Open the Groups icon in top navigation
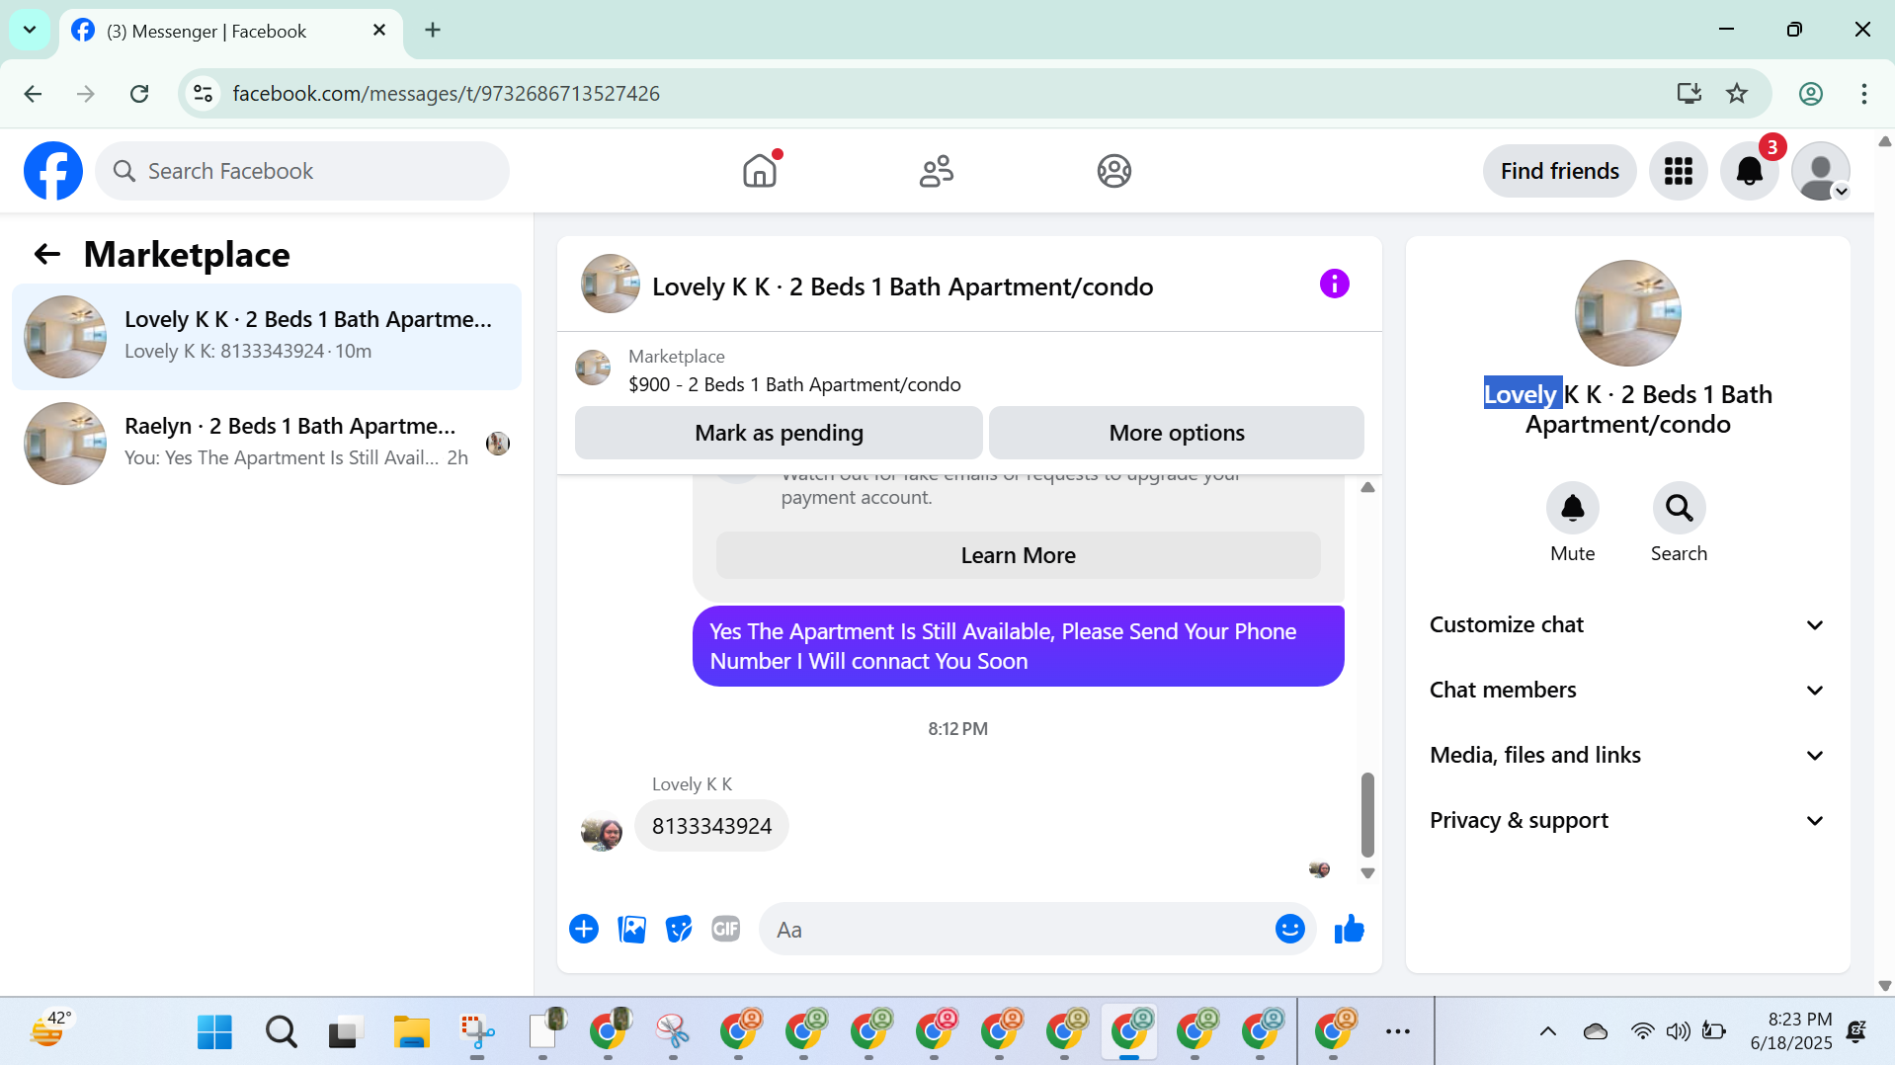The image size is (1895, 1065). tap(1113, 171)
